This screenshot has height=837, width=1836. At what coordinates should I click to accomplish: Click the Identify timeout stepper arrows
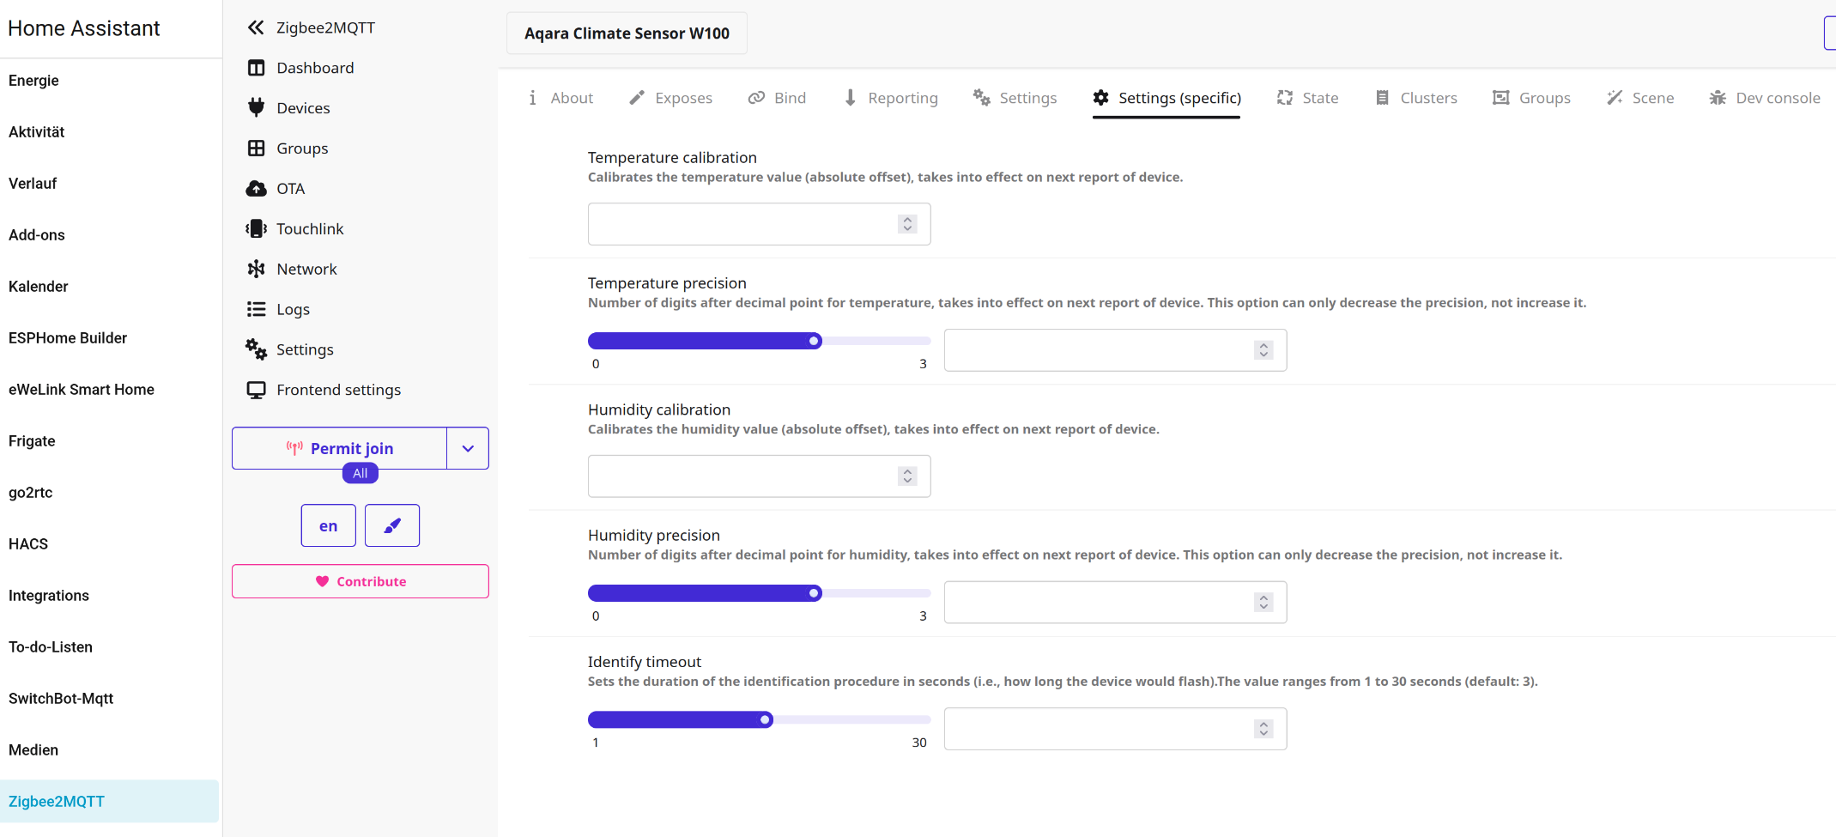1263,729
